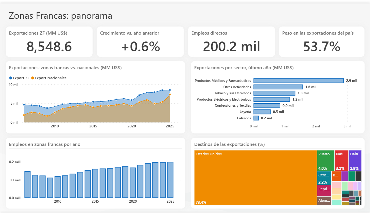Click the purple Haití treemap tile
This screenshot has height=213, width=370.
(355, 160)
